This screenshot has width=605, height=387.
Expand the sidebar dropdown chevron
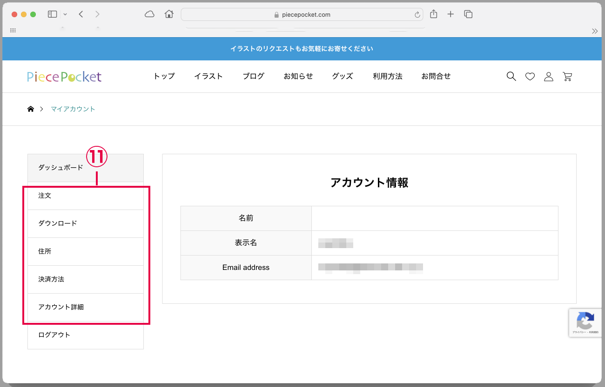pyautogui.click(x=65, y=14)
